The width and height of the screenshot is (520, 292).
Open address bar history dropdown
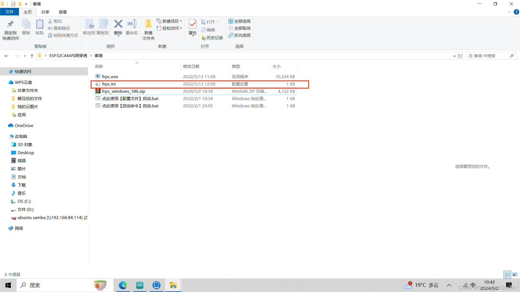click(x=454, y=56)
